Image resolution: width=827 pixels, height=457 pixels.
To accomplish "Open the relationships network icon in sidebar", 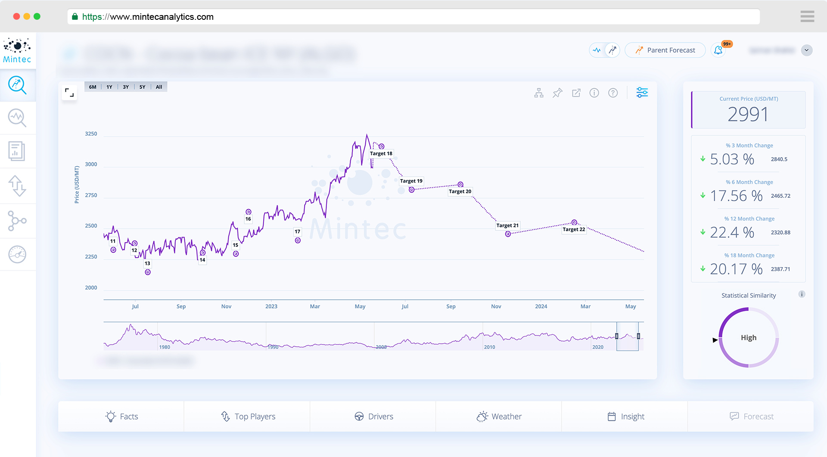I will 18,221.
